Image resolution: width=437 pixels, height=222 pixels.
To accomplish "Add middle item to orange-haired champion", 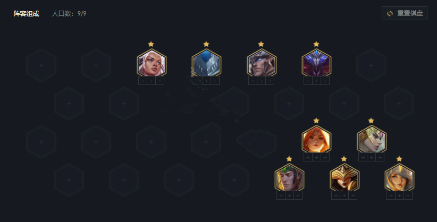I will [316, 157].
